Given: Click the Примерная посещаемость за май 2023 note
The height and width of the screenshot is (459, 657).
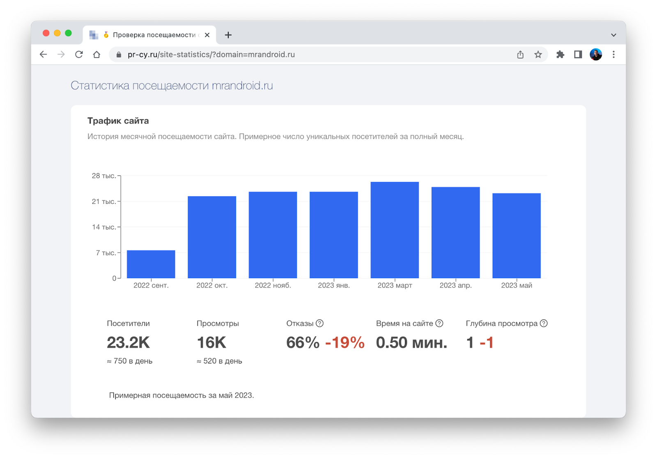Looking at the screenshot, I should 181,395.
